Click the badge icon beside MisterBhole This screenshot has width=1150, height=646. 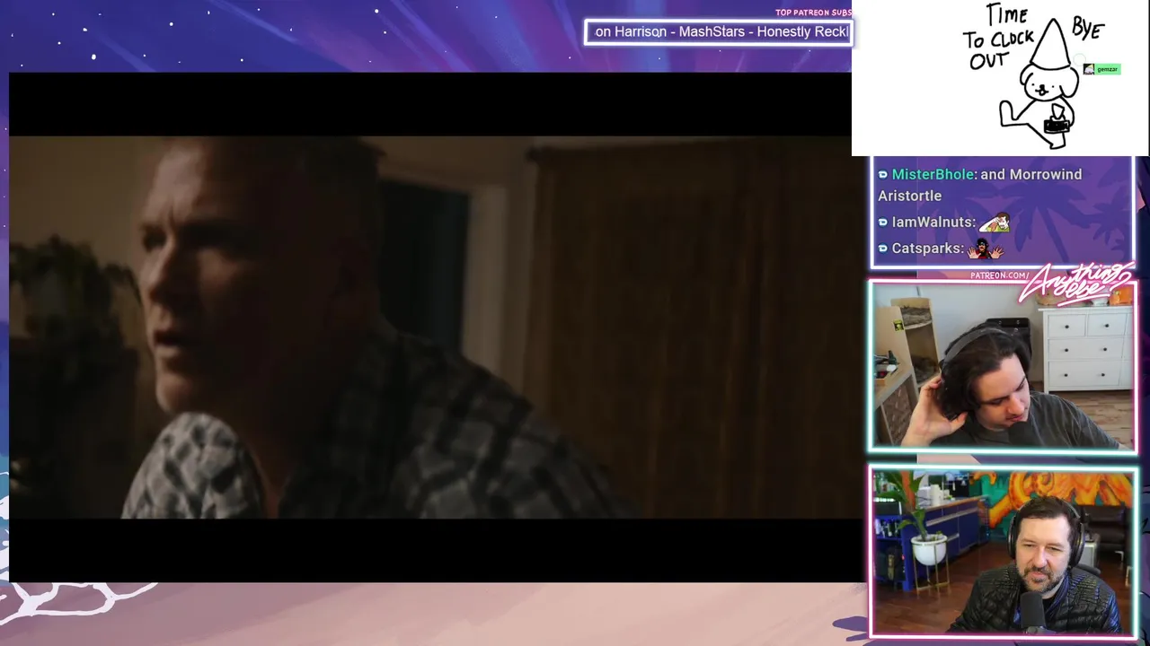pyautogui.click(x=882, y=175)
